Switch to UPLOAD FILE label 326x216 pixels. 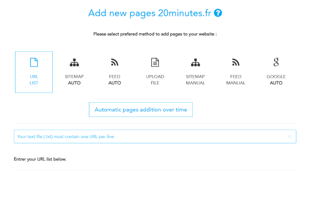click(155, 79)
